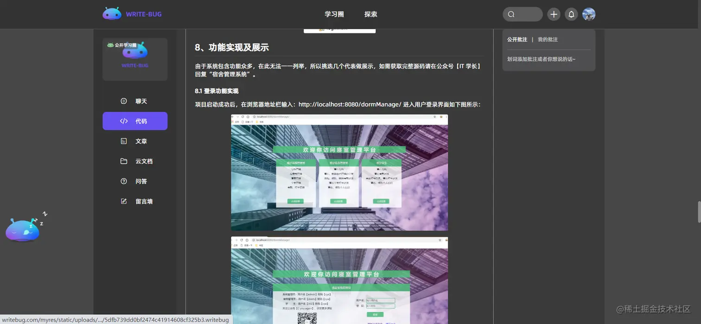Image resolution: width=701 pixels, height=324 pixels.
Task: Select 文章 in the sidebar
Action: pyautogui.click(x=135, y=141)
